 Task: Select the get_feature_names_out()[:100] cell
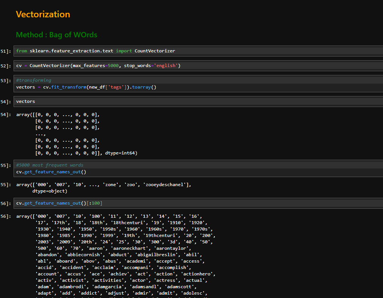click(x=198, y=203)
